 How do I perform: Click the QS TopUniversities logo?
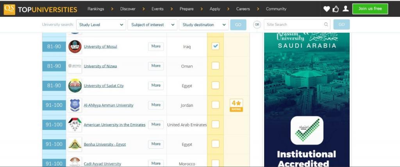(40, 9)
